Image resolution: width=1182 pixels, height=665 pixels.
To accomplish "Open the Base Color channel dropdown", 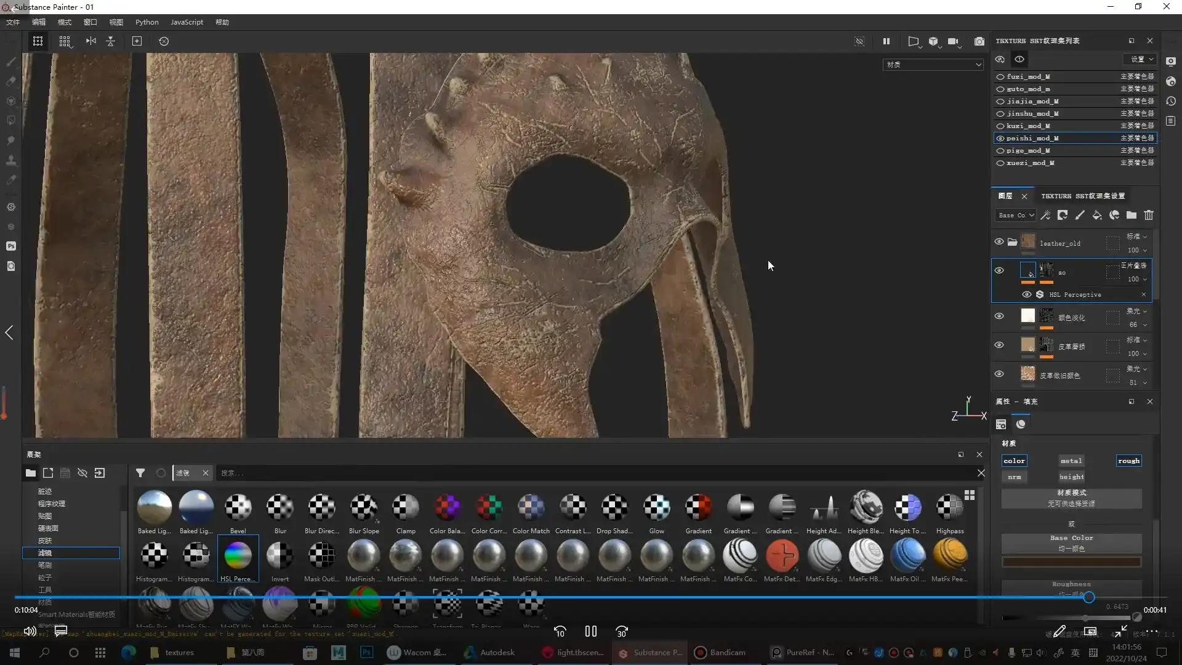I will pyautogui.click(x=1015, y=215).
